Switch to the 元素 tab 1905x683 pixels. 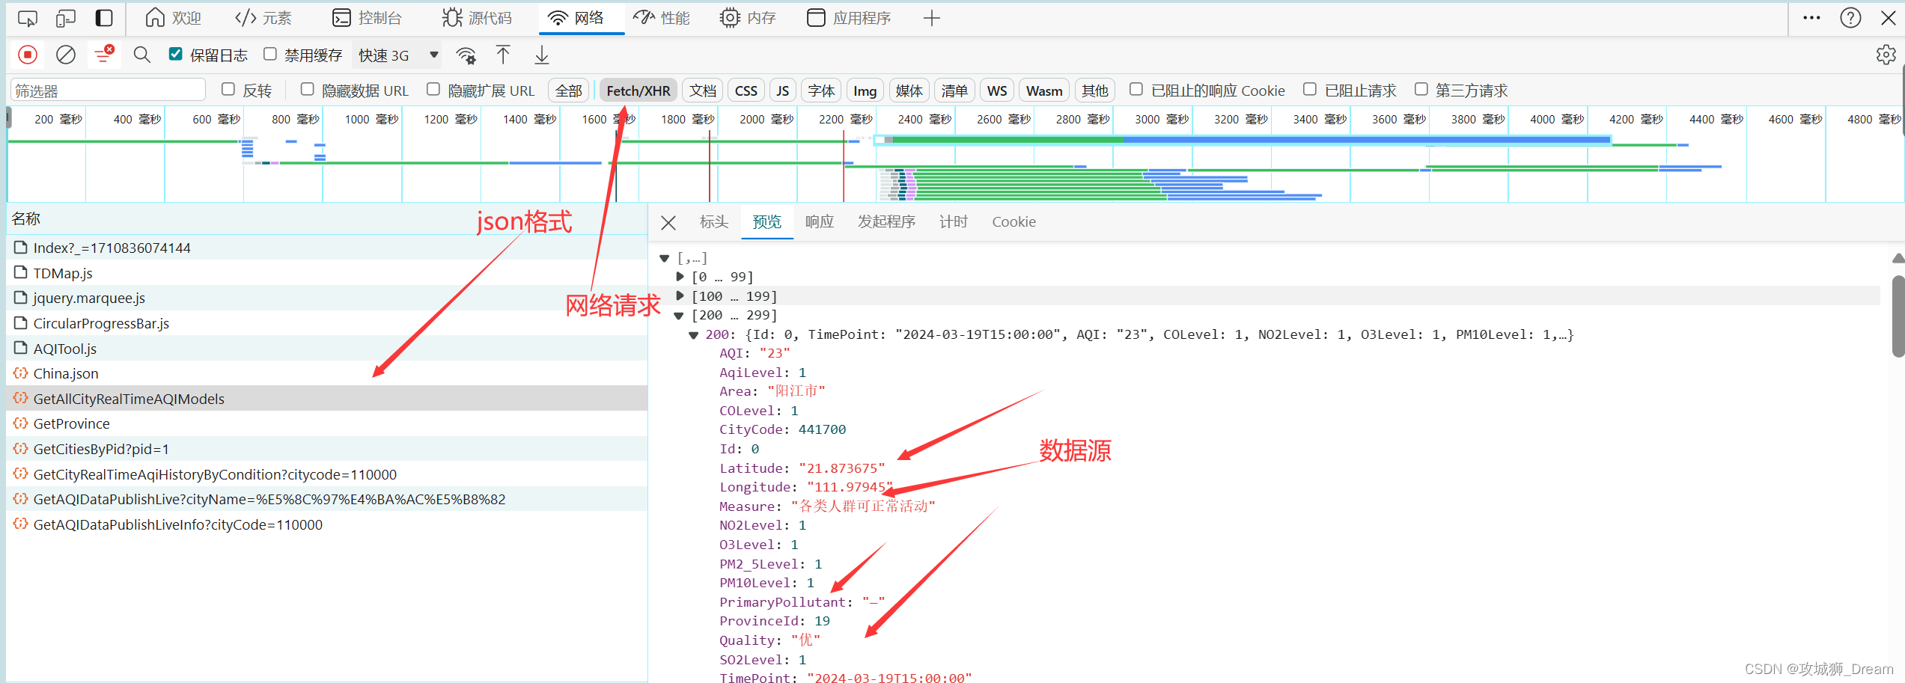click(263, 18)
